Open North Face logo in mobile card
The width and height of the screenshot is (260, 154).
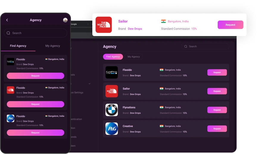coord(10,90)
